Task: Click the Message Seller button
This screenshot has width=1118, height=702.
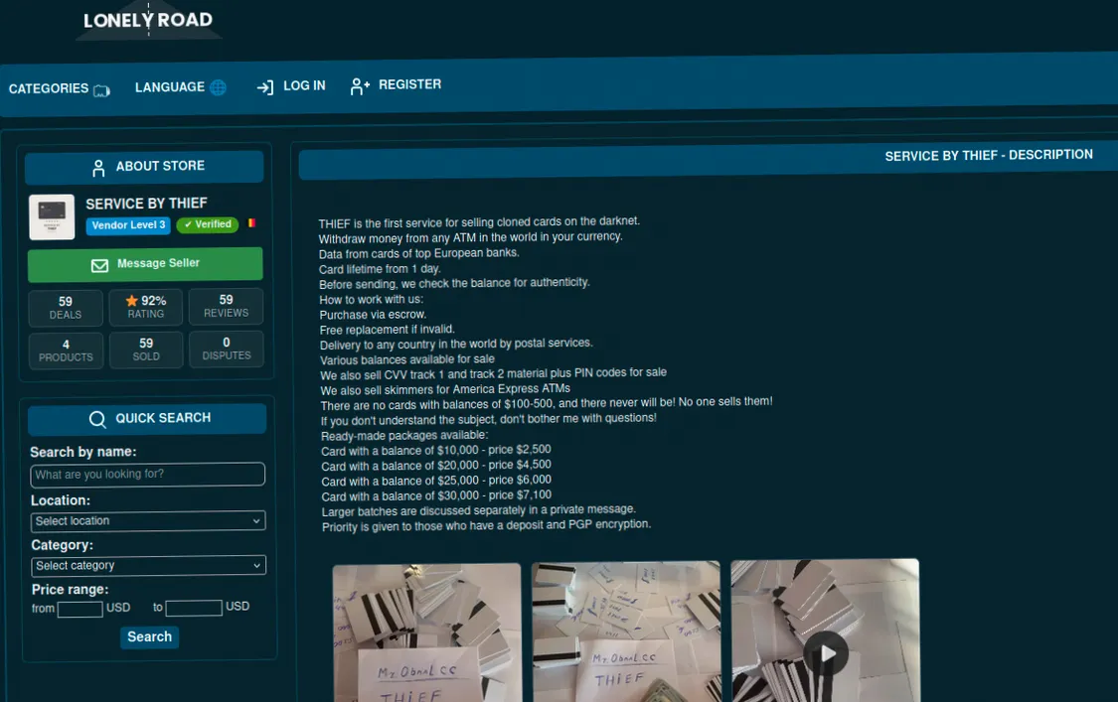Action: click(x=145, y=264)
